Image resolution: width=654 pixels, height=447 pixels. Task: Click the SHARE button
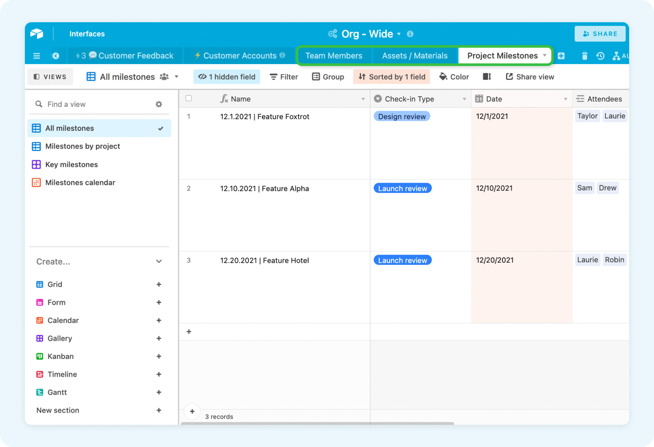tap(600, 33)
